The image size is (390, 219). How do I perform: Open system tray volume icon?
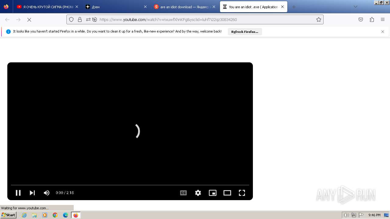click(x=346, y=215)
